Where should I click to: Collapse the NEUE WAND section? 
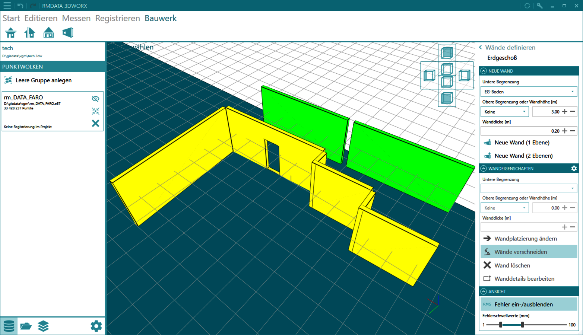pos(484,71)
